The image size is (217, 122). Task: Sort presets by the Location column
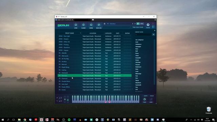[x=93, y=33]
